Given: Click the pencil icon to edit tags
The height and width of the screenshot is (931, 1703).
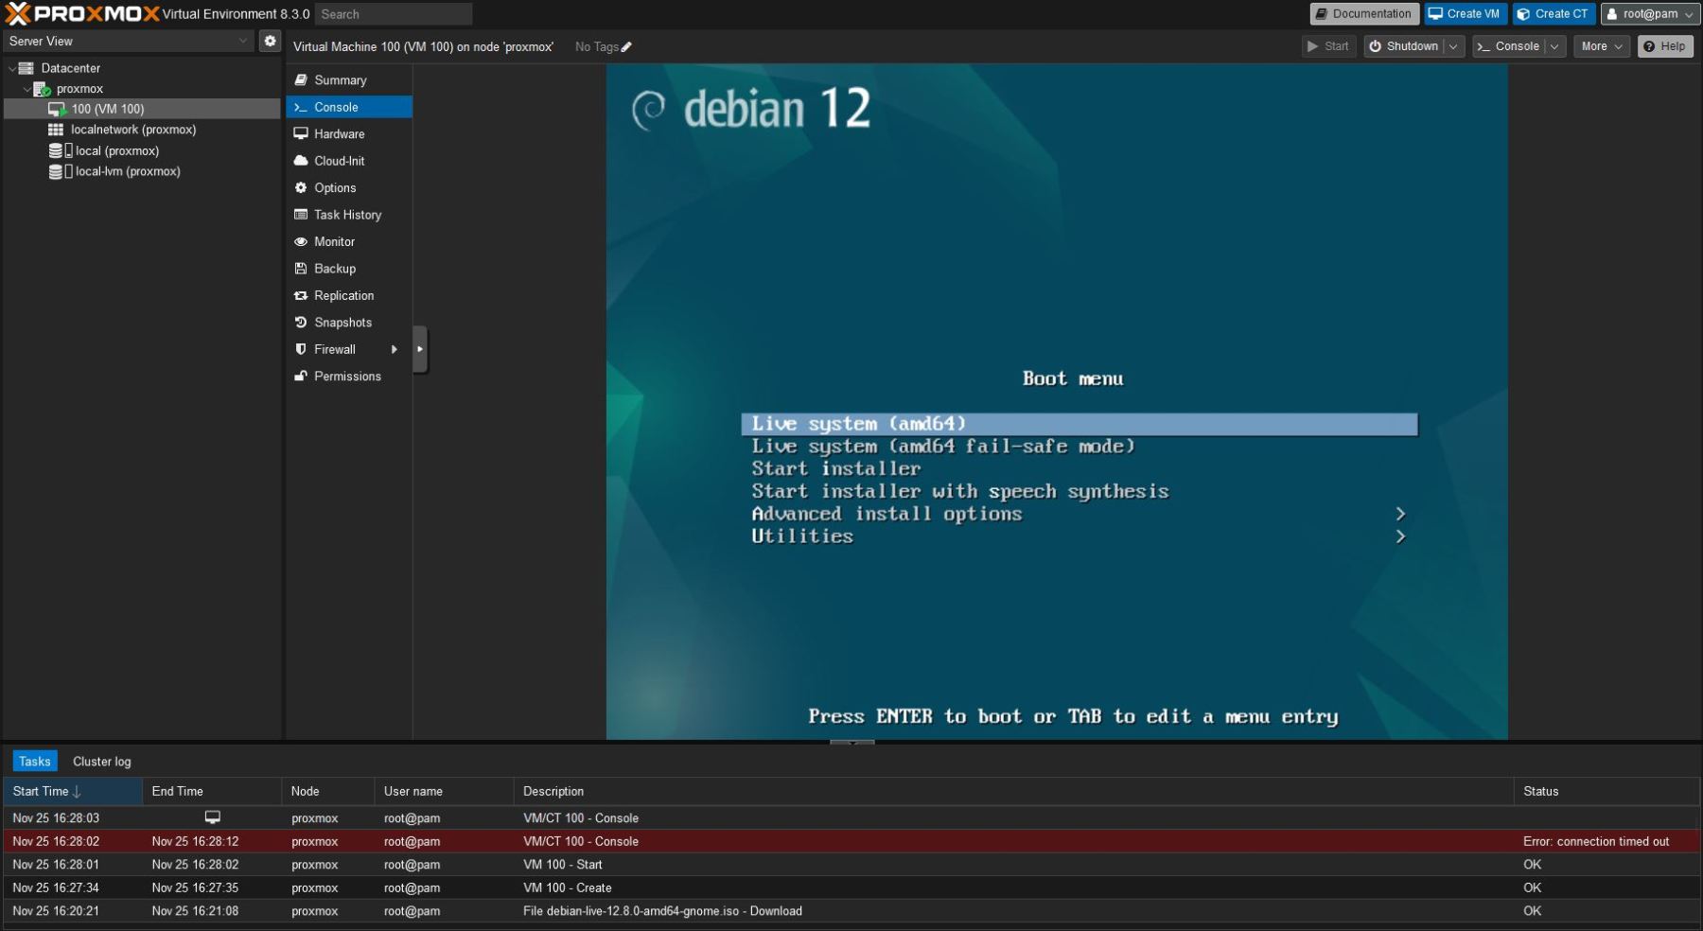Looking at the screenshot, I should (626, 47).
